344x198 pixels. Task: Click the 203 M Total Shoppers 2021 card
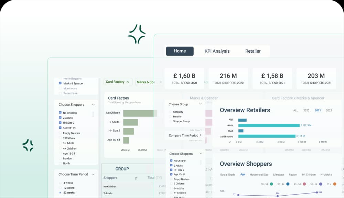[x=316, y=79]
